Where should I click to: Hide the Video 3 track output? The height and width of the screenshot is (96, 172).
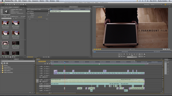pos(40,71)
